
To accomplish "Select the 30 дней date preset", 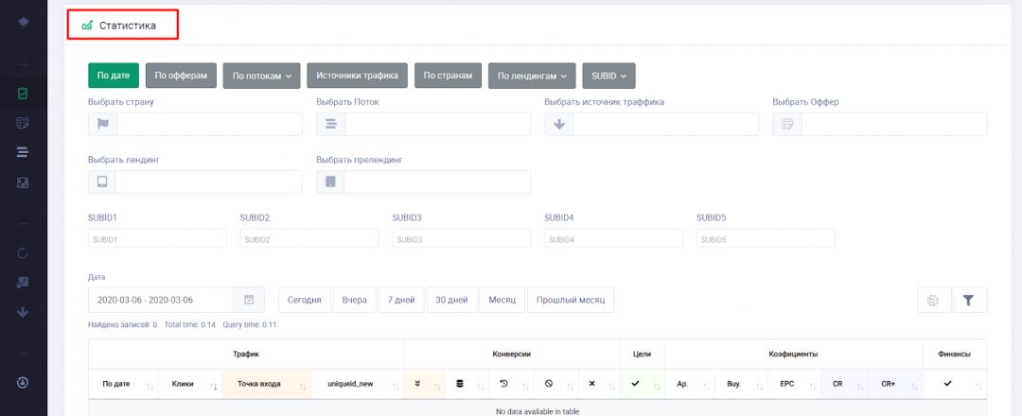I will tap(451, 300).
